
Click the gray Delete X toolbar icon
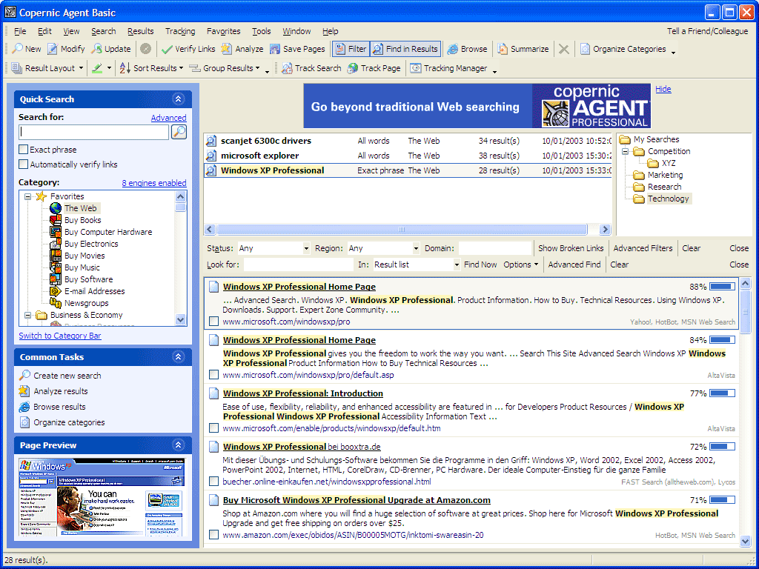tap(563, 49)
